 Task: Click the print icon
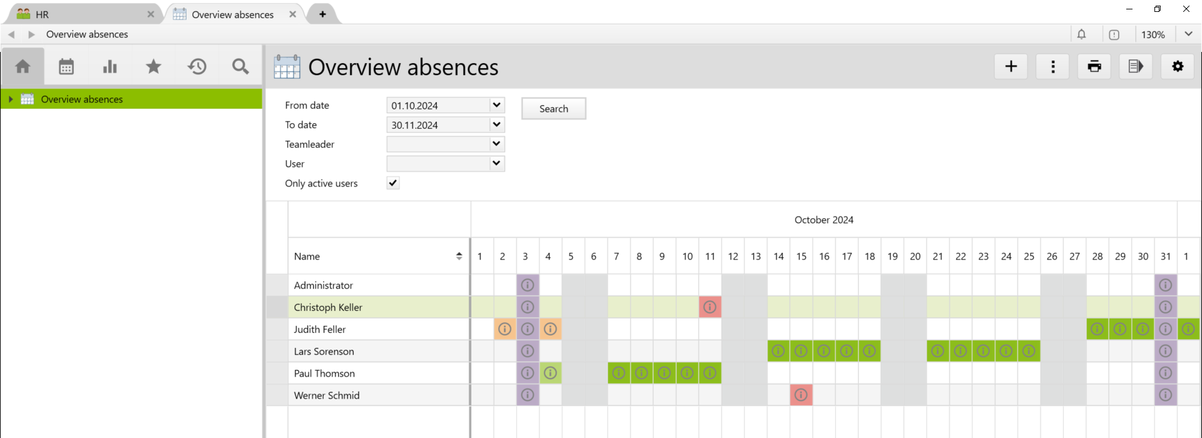point(1094,66)
